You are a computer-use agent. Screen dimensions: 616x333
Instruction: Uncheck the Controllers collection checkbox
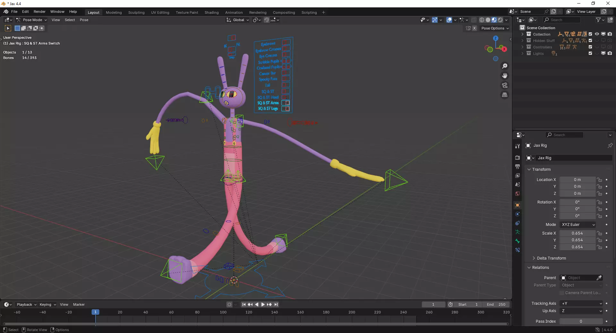590,47
